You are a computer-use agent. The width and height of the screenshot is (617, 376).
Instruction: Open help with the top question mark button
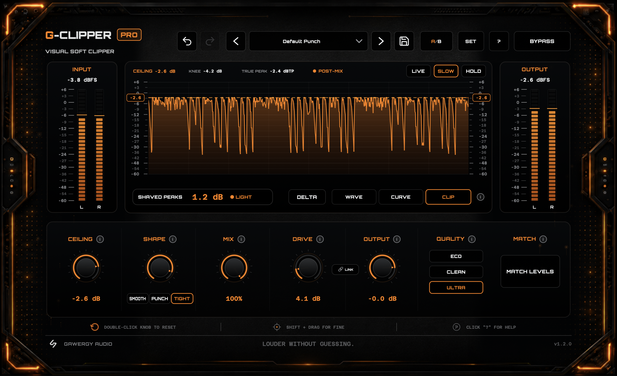click(x=499, y=41)
